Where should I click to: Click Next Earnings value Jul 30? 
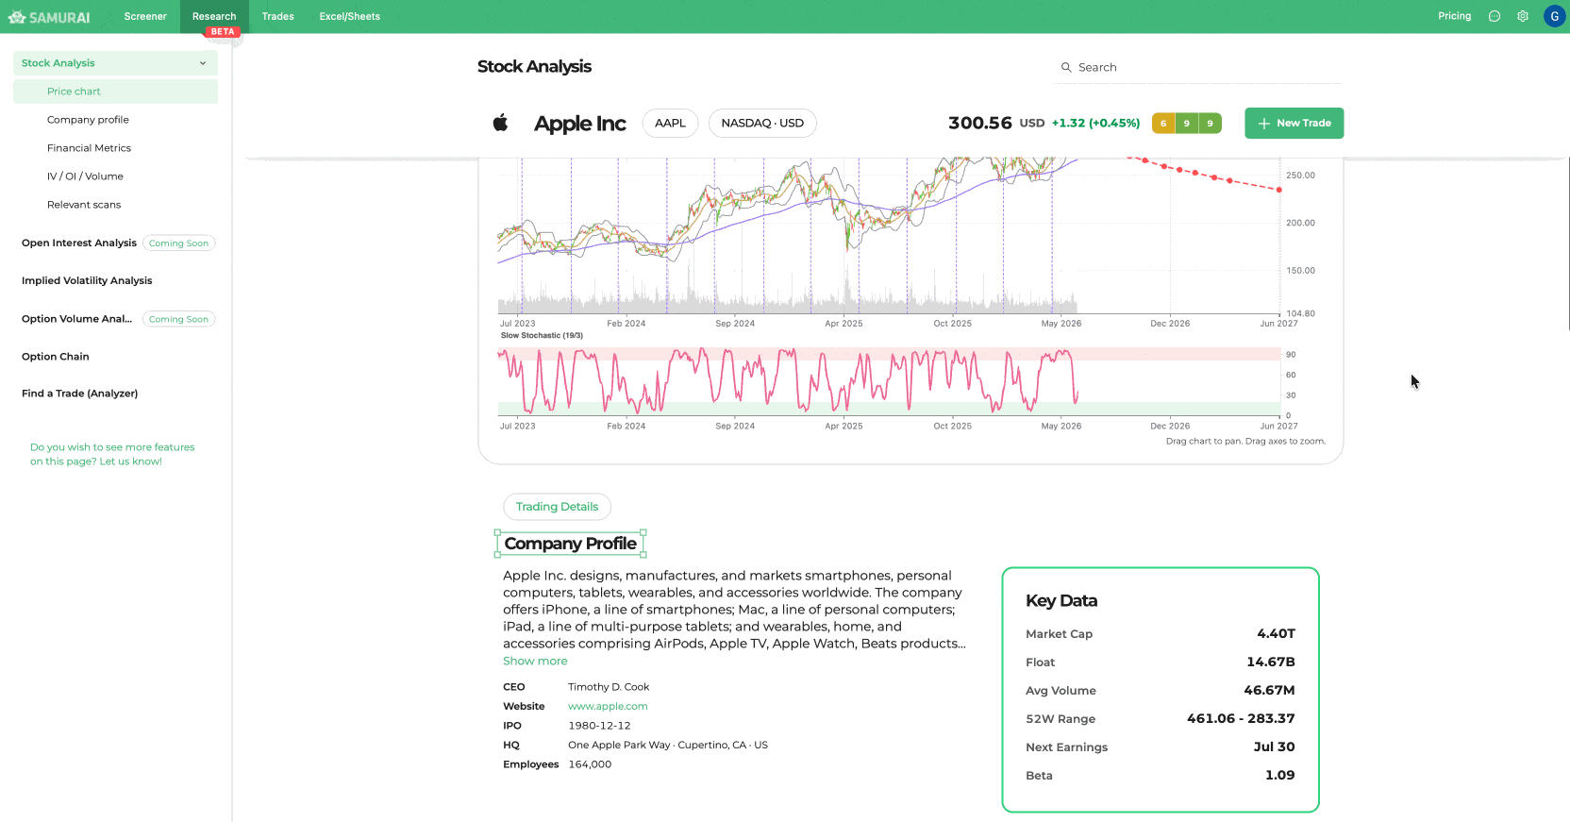pos(1274,747)
